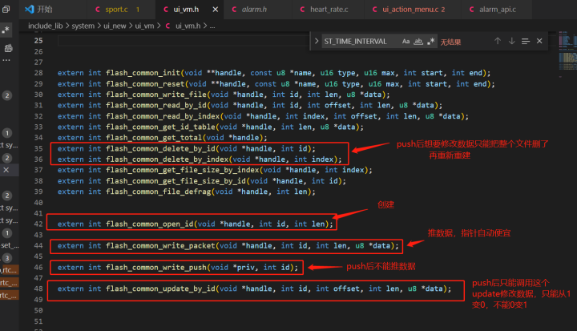577x331 pixels.
Task: Open the include_lib breadcrumb dropdown
Action: click(x=45, y=26)
